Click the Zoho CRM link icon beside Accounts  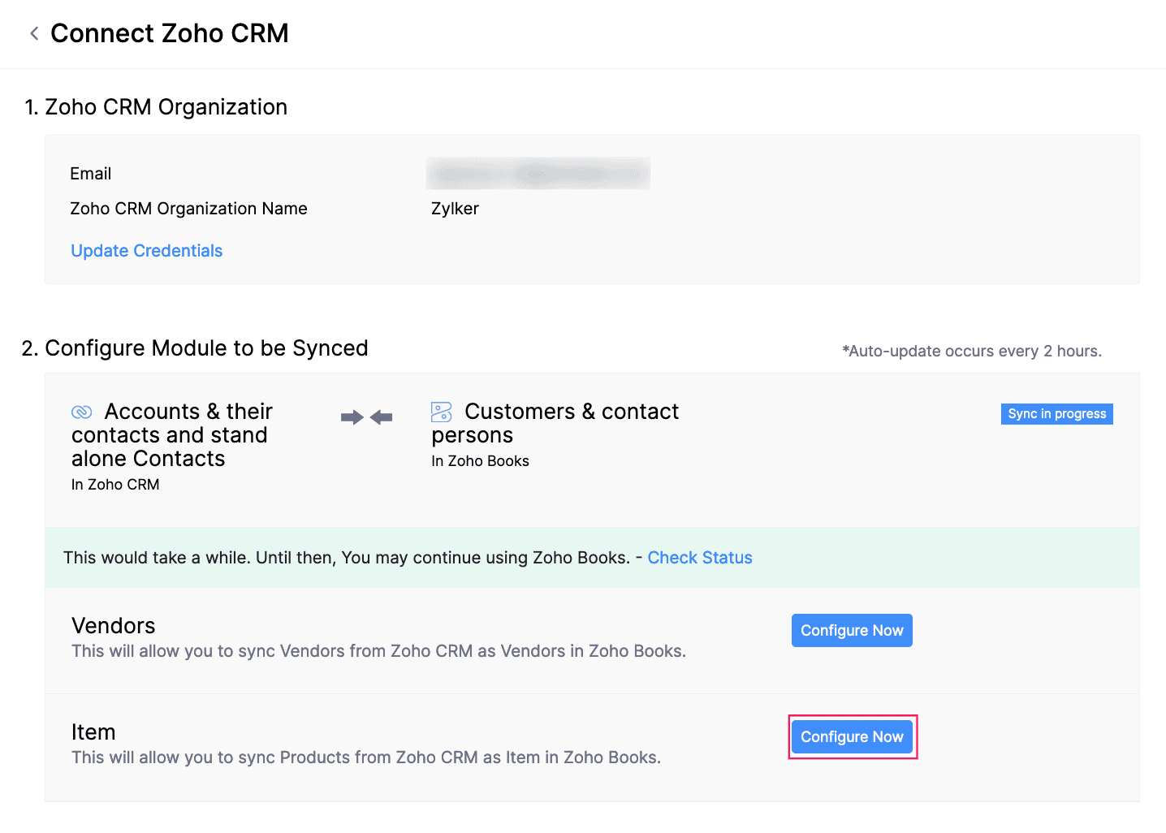coord(82,412)
